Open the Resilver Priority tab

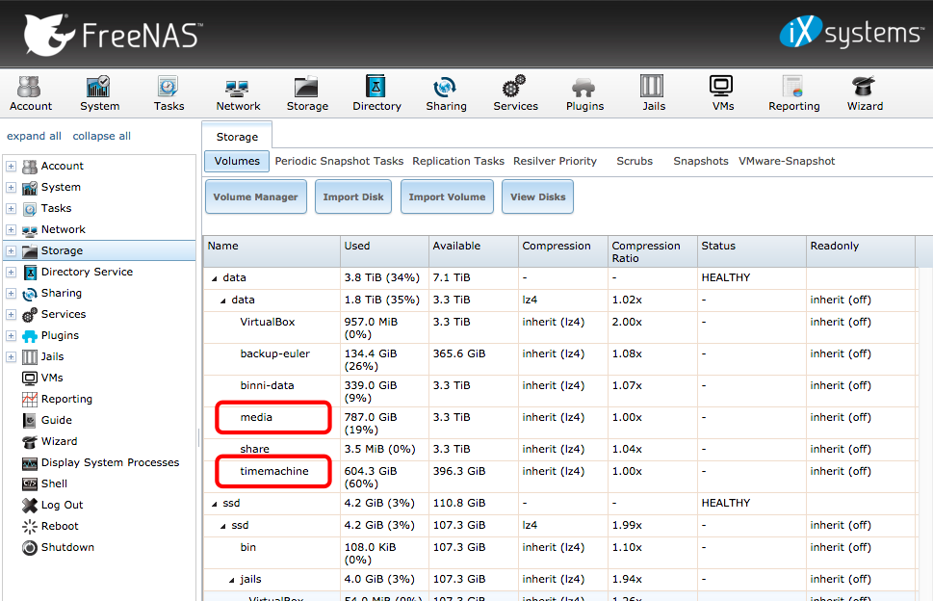pyautogui.click(x=555, y=161)
